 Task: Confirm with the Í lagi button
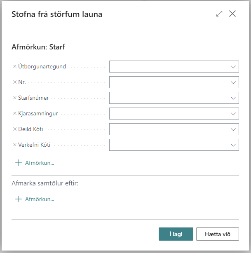point(176,234)
